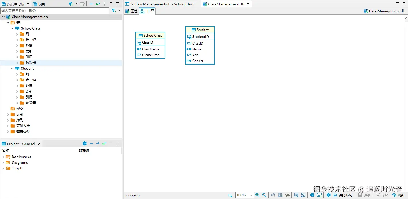Click the diagram routing icon beside grid toggle
The height and width of the screenshot is (199, 408).
coord(287,195)
